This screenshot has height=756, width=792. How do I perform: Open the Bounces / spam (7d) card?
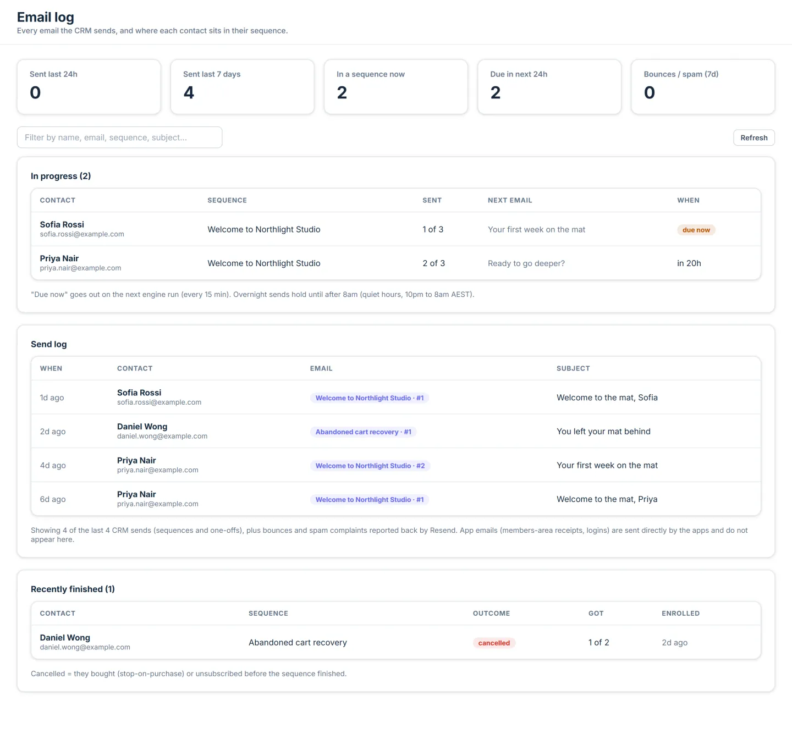tap(702, 87)
